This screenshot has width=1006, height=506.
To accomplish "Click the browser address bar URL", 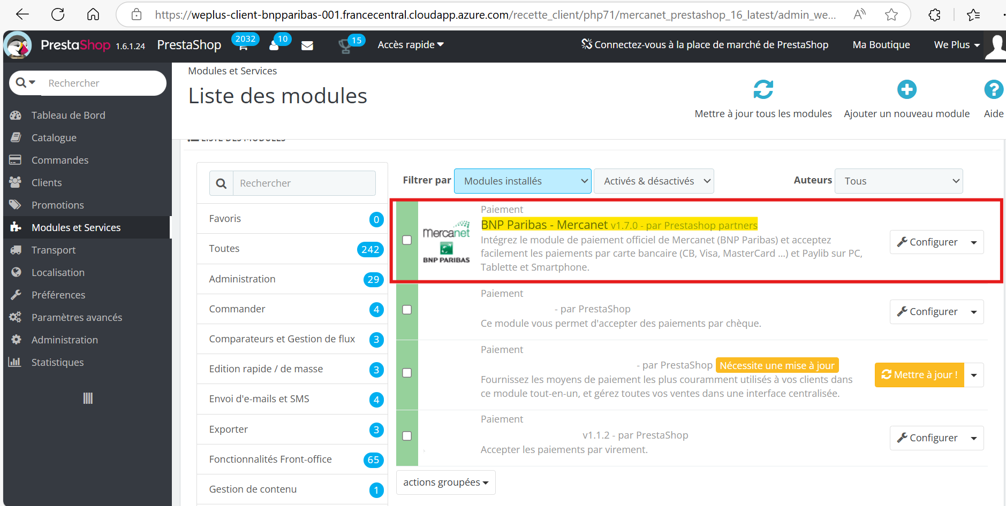I will (495, 14).
